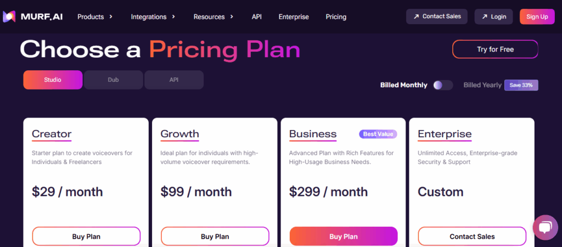Expand the Integrations menu
The width and height of the screenshot is (562, 247).
pos(153,16)
